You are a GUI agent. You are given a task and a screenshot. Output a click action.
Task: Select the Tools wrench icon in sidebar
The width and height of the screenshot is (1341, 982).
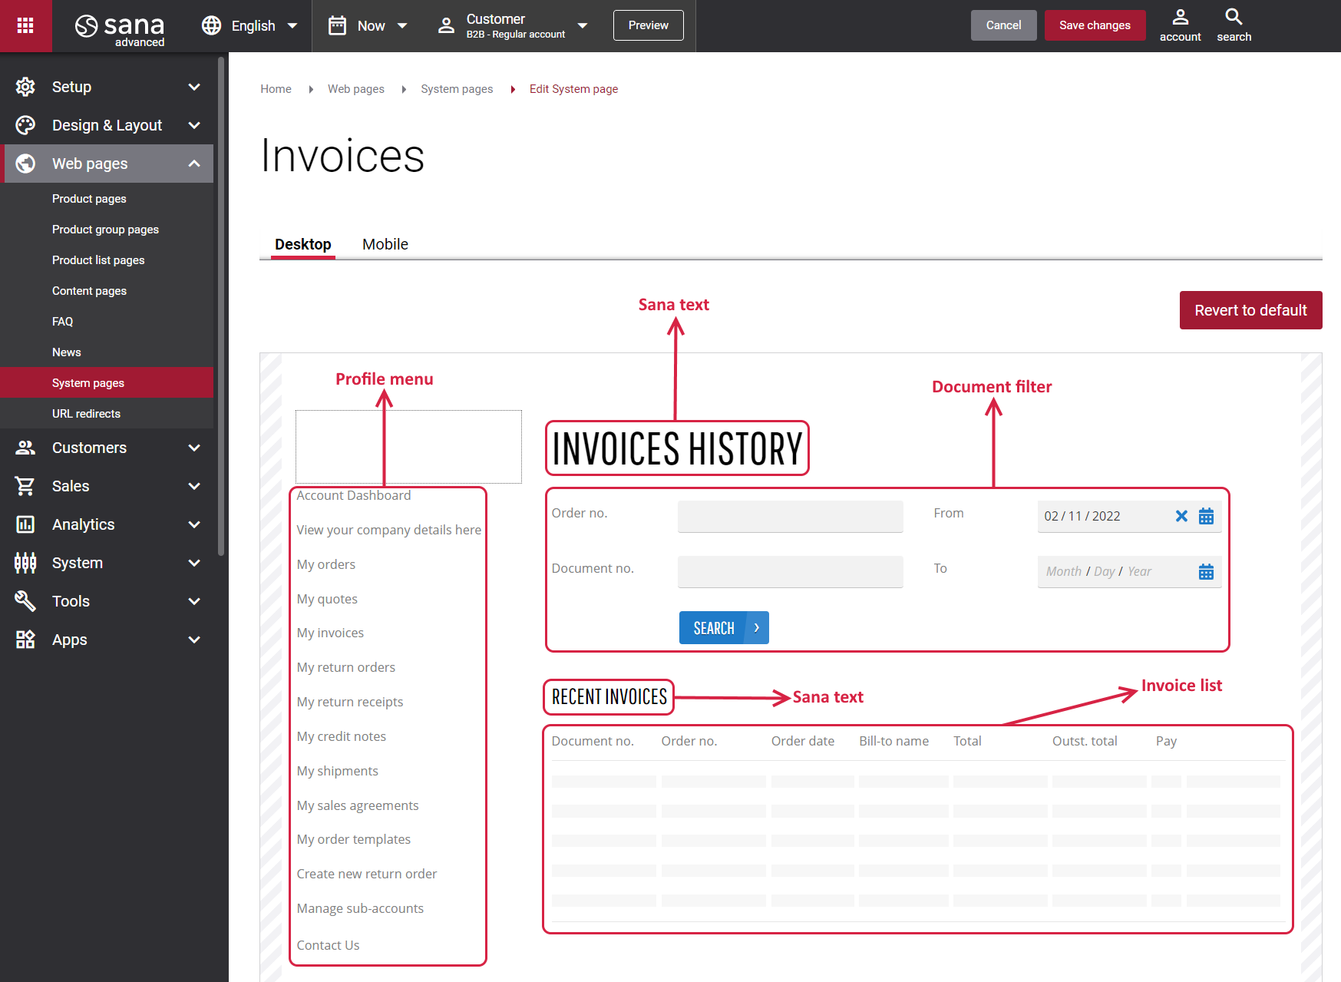coord(25,600)
